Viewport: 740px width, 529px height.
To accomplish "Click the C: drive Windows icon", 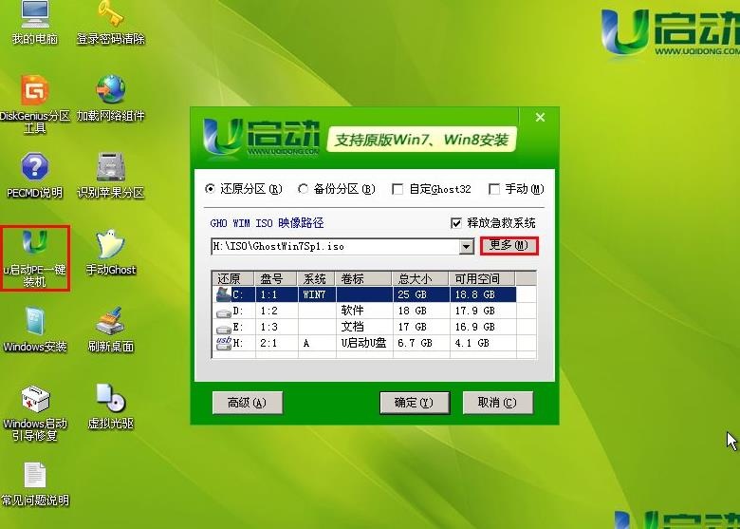I will click(223, 294).
